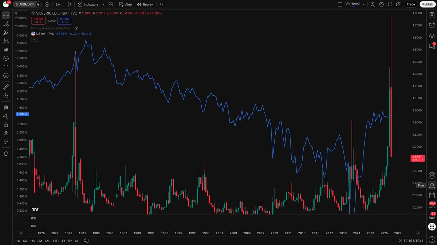Image resolution: width=437 pixels, height=245 pixels.
Task: Add a symbol to compare with plus icon
Action: pyautogui.click(x=47, y=4)
